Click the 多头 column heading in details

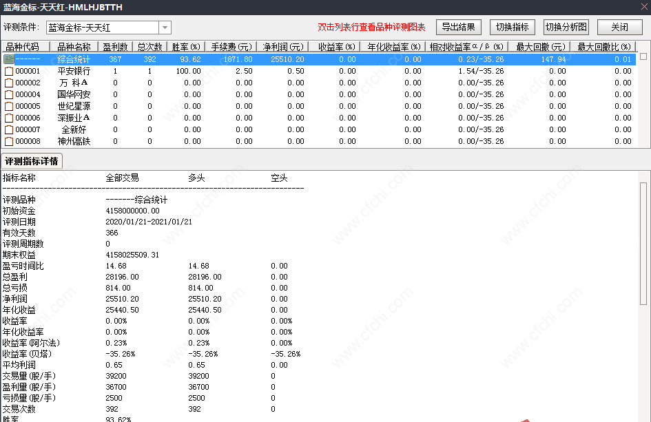196,178
